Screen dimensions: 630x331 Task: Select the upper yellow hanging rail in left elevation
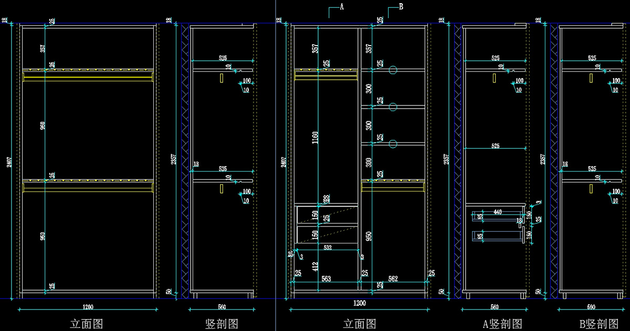click(x=88, y=78)
